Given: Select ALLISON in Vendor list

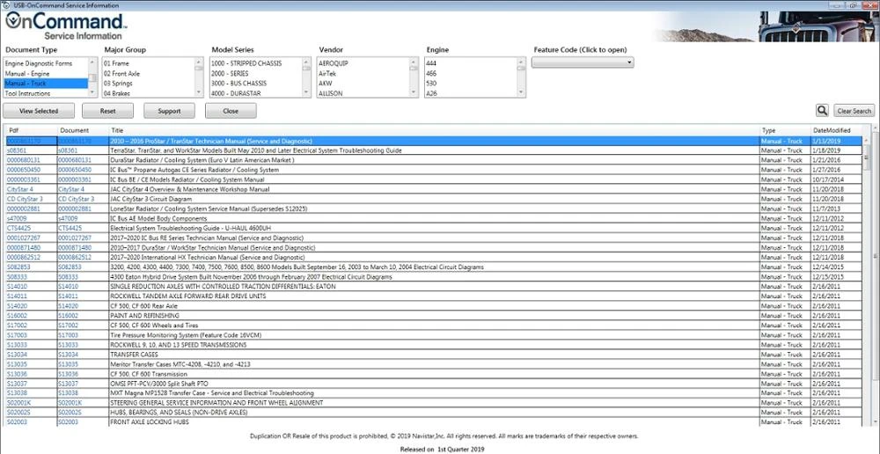Looking at the screenshot, I should pos(330,94).
